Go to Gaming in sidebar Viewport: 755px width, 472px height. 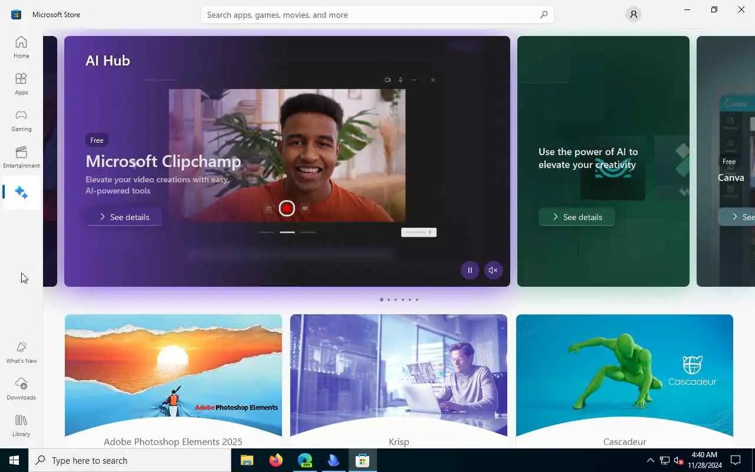click(21, 120)
